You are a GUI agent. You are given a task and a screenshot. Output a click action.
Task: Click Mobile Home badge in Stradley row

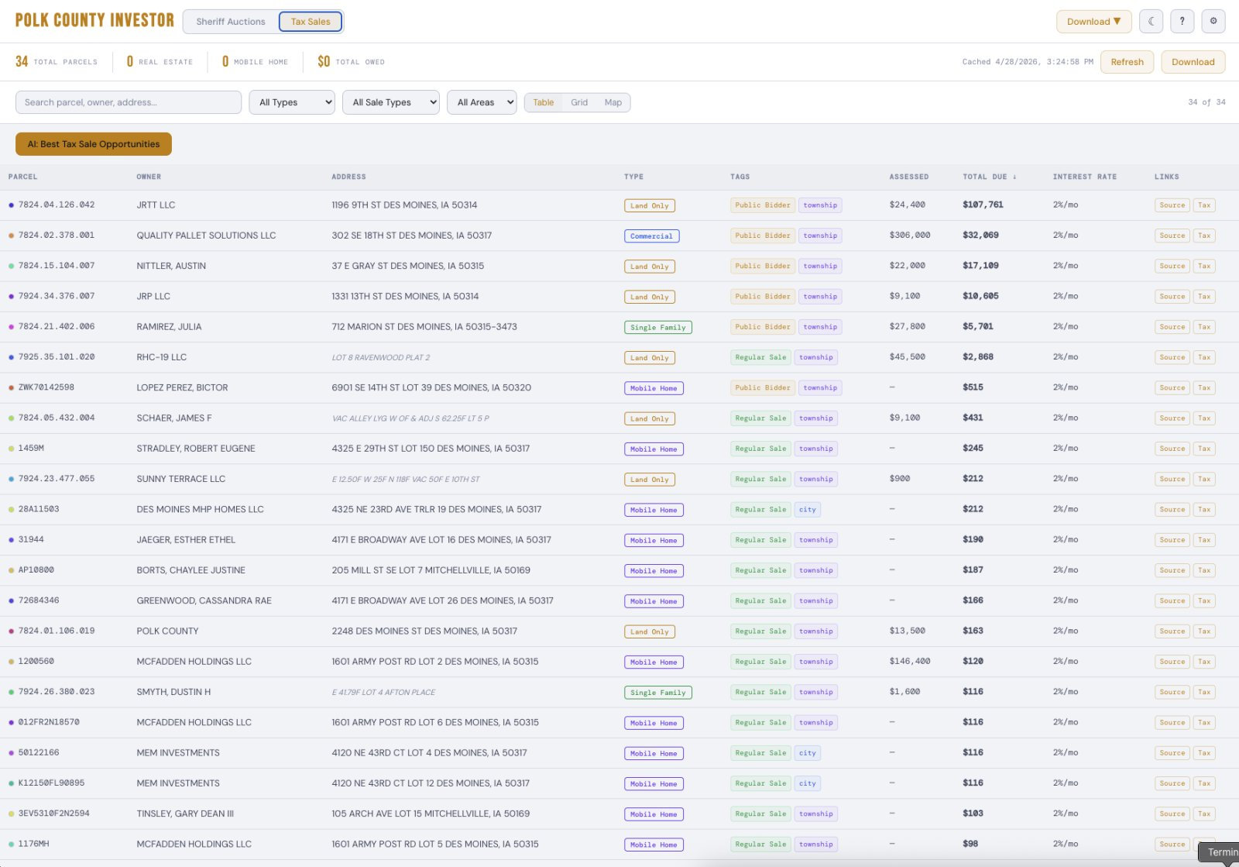654,449
